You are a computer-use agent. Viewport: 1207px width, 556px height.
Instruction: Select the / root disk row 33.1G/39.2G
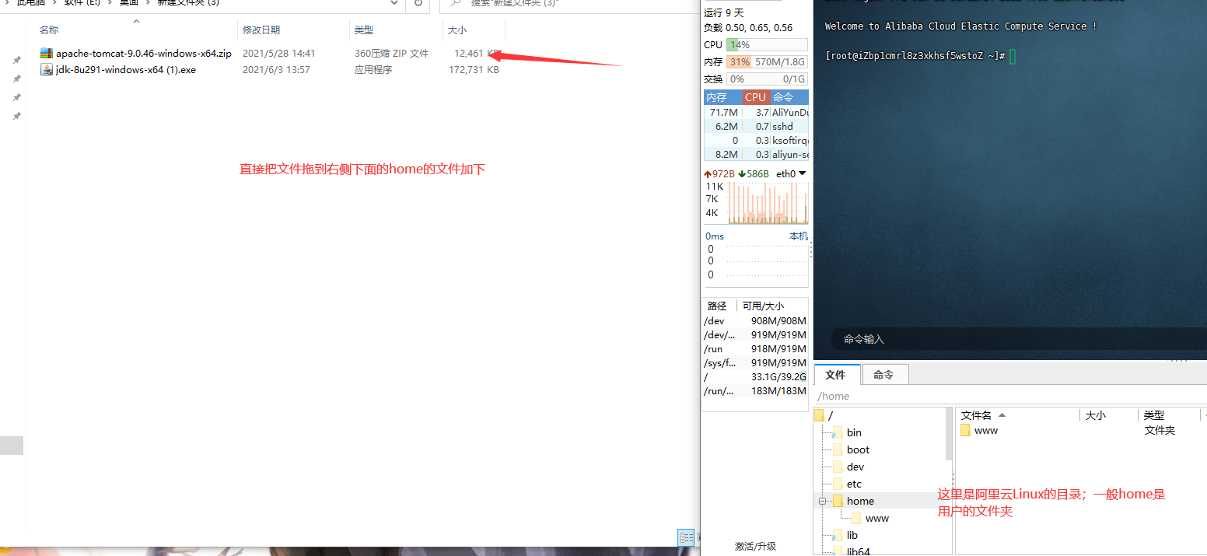(x=756, y=377)
